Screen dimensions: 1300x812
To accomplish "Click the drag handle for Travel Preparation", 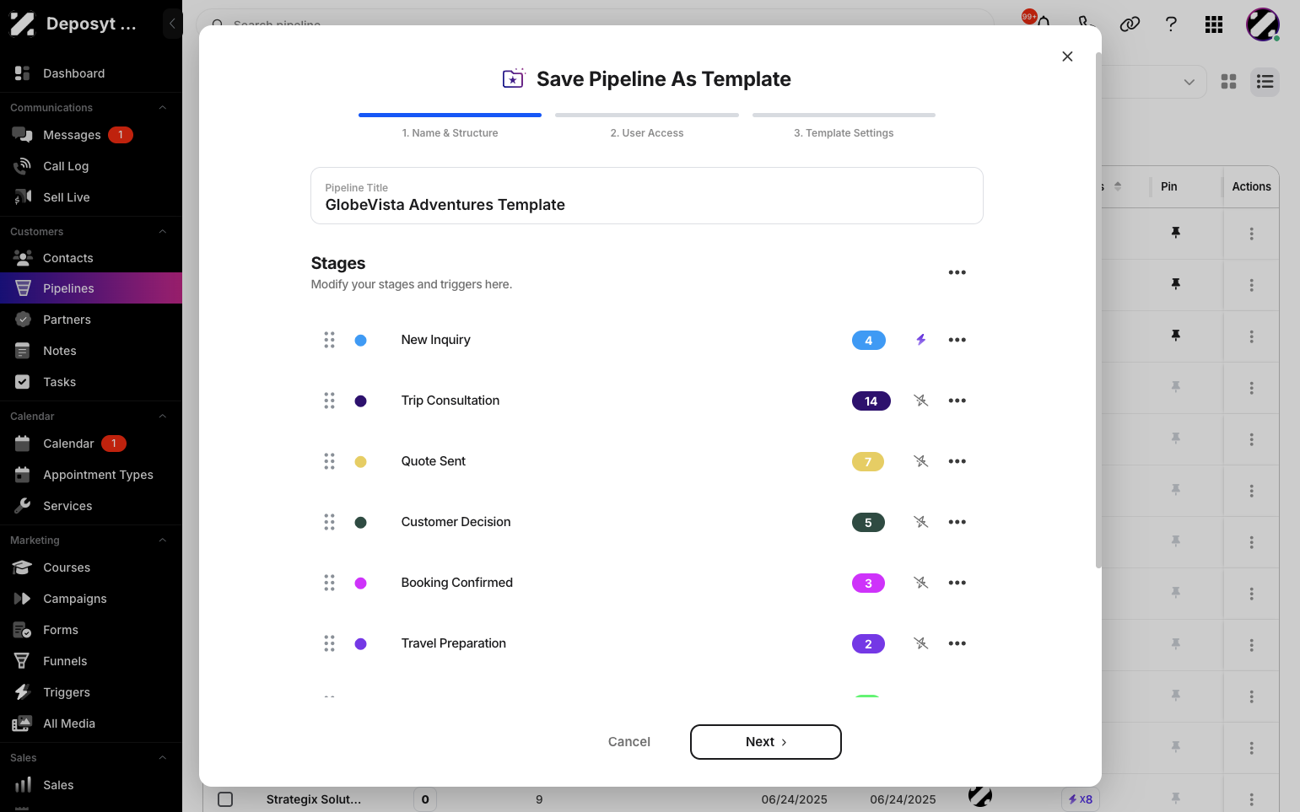I will click(x=329, y=643).
